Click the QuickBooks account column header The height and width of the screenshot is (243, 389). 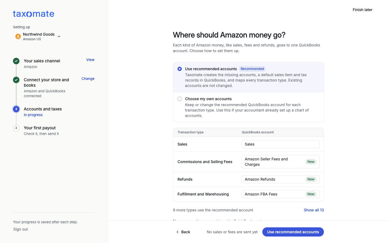[x=258, y=132]
